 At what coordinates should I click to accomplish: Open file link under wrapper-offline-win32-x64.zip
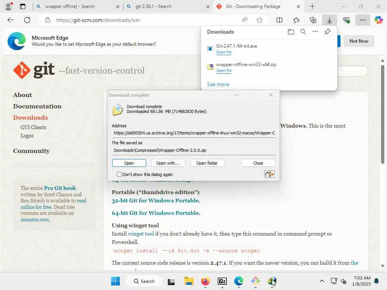coord(224,71)
